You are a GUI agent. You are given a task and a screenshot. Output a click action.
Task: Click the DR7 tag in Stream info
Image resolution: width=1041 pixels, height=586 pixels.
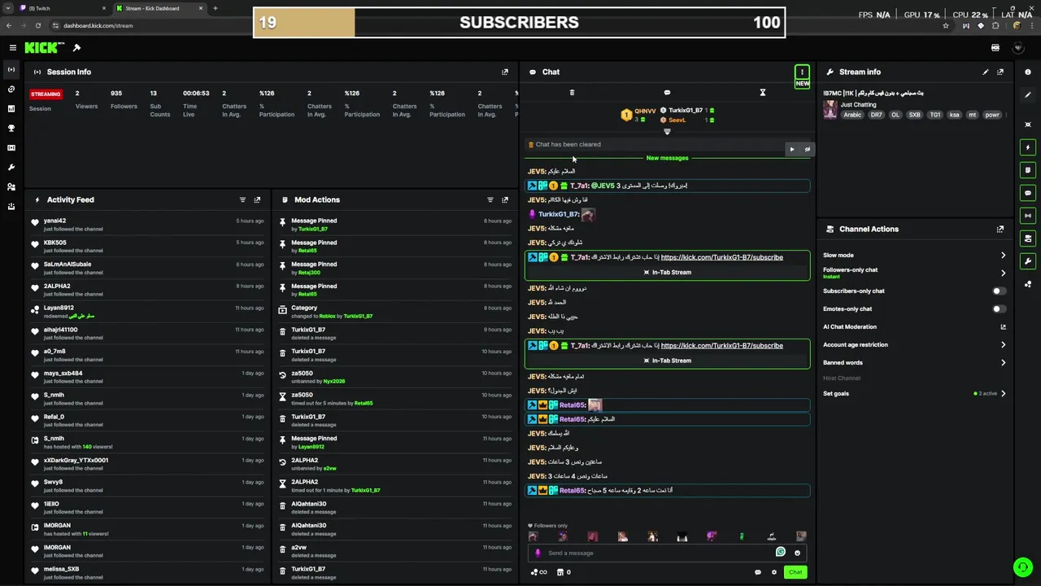coord(876,115)
